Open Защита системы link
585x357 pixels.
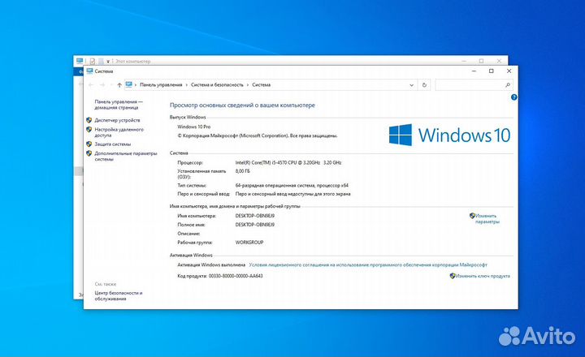(112, 144)
